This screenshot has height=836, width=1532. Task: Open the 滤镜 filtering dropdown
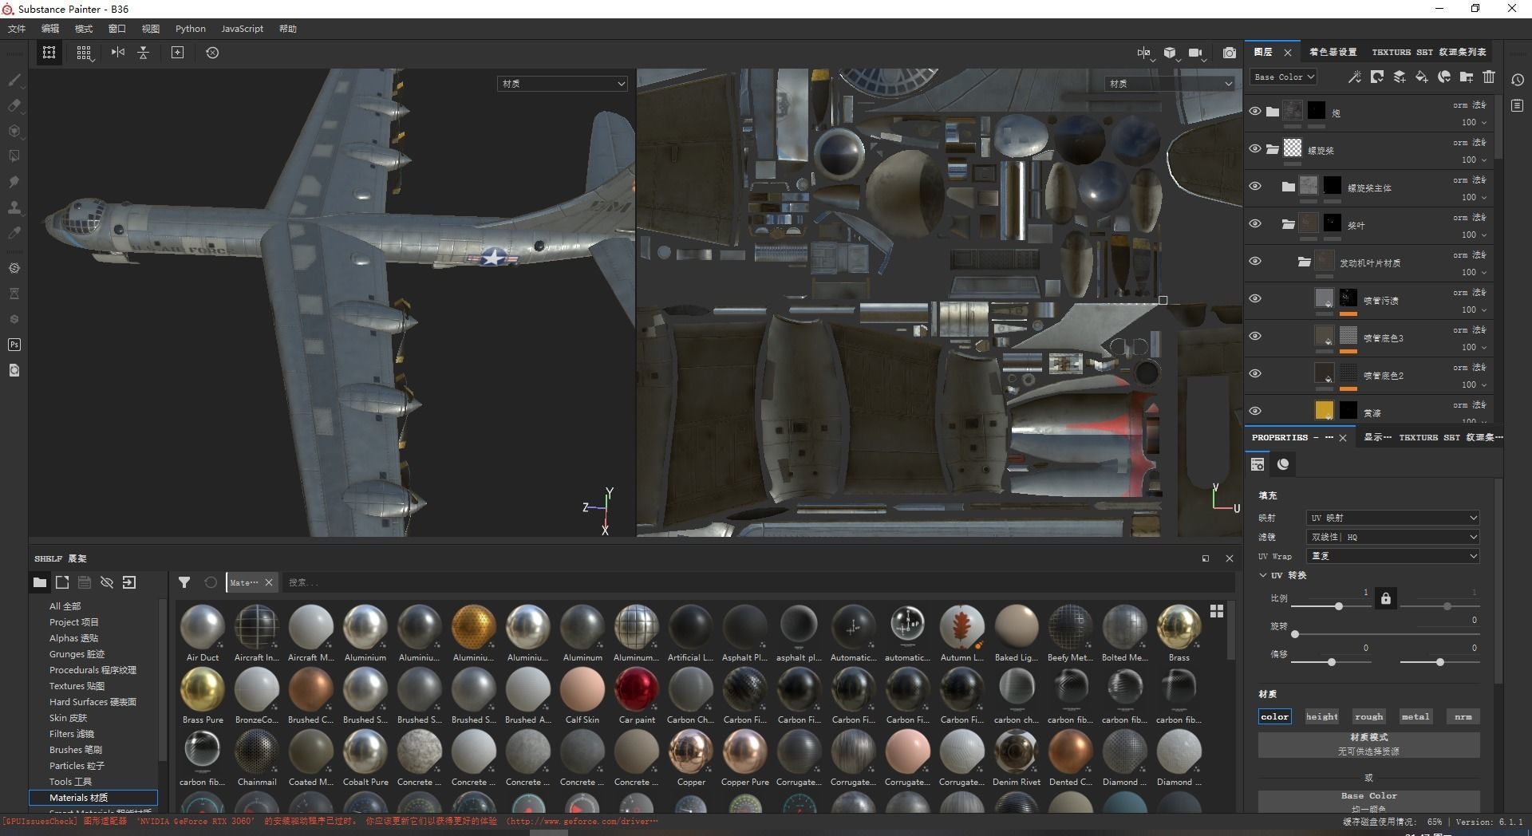(1392, 537)
